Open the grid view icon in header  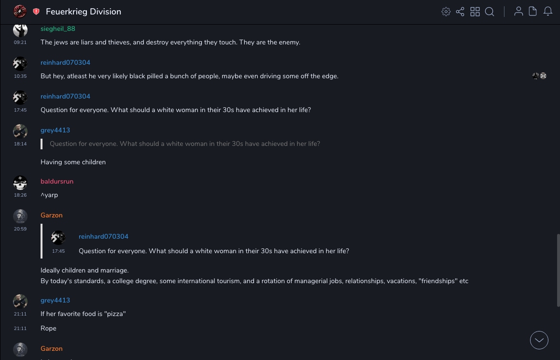(x=475, y=12)
